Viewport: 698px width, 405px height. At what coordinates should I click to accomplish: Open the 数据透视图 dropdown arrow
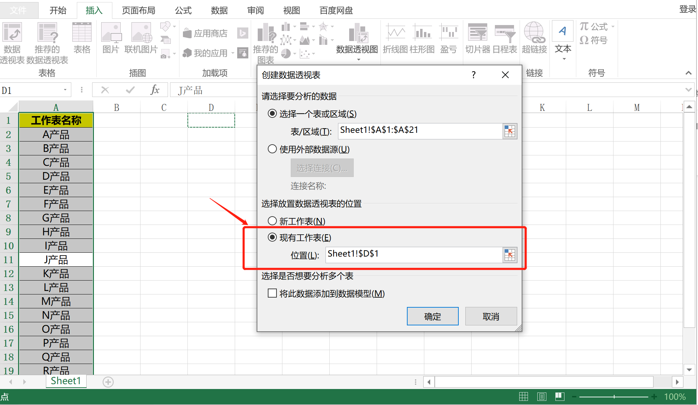(359, 60)
